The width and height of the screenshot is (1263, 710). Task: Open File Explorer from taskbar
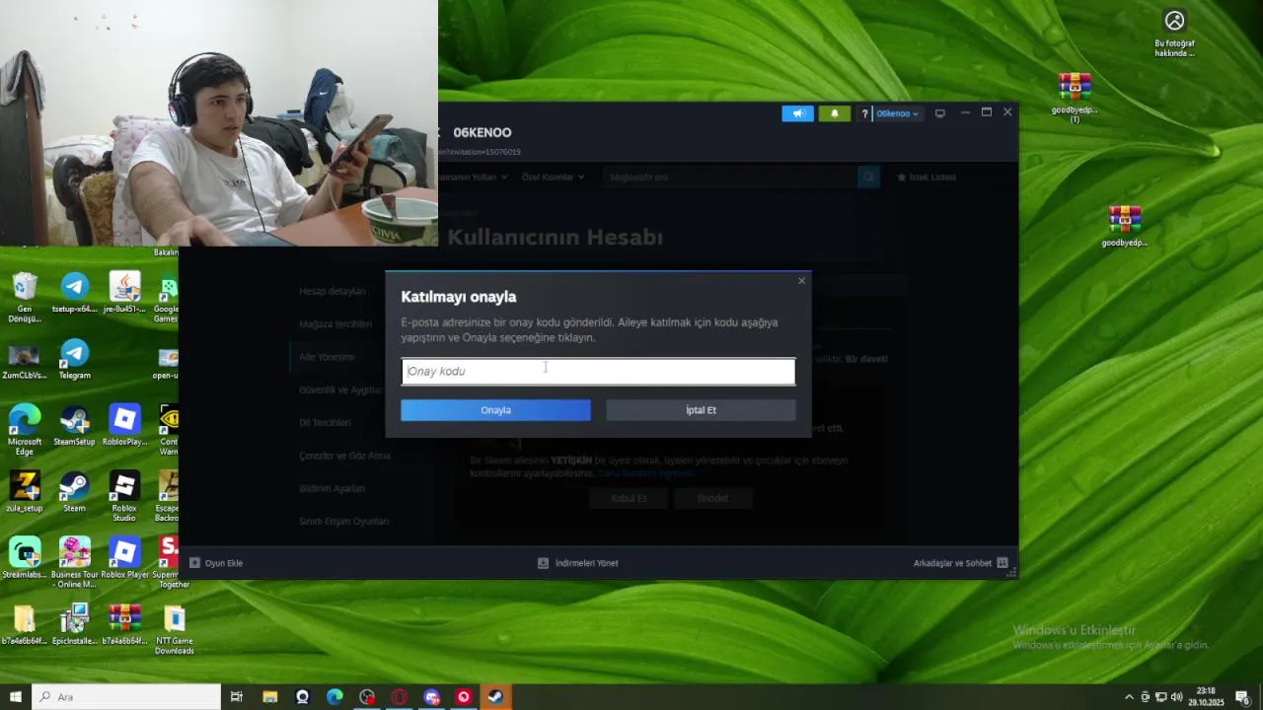click(x=269, y=697)
